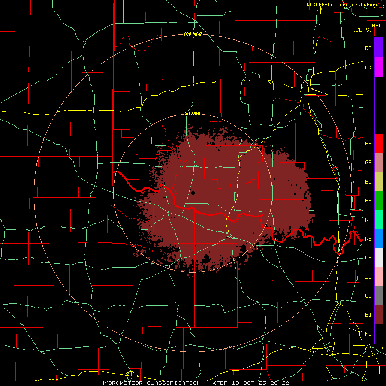Select the gray GC legend swatch

pos(379,296)
